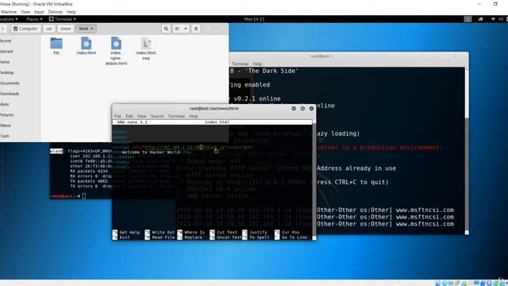
Task: Open Downloads in the Files sidebar
Action: (x=10, y=94)
